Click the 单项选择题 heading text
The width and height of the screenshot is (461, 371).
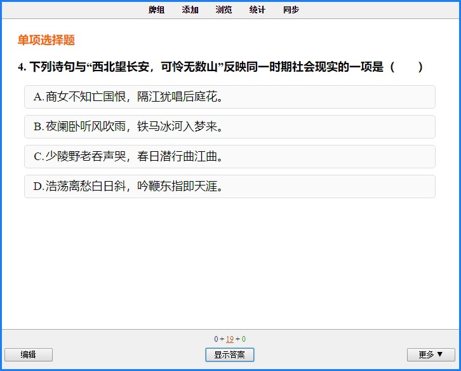click(46, 40)
